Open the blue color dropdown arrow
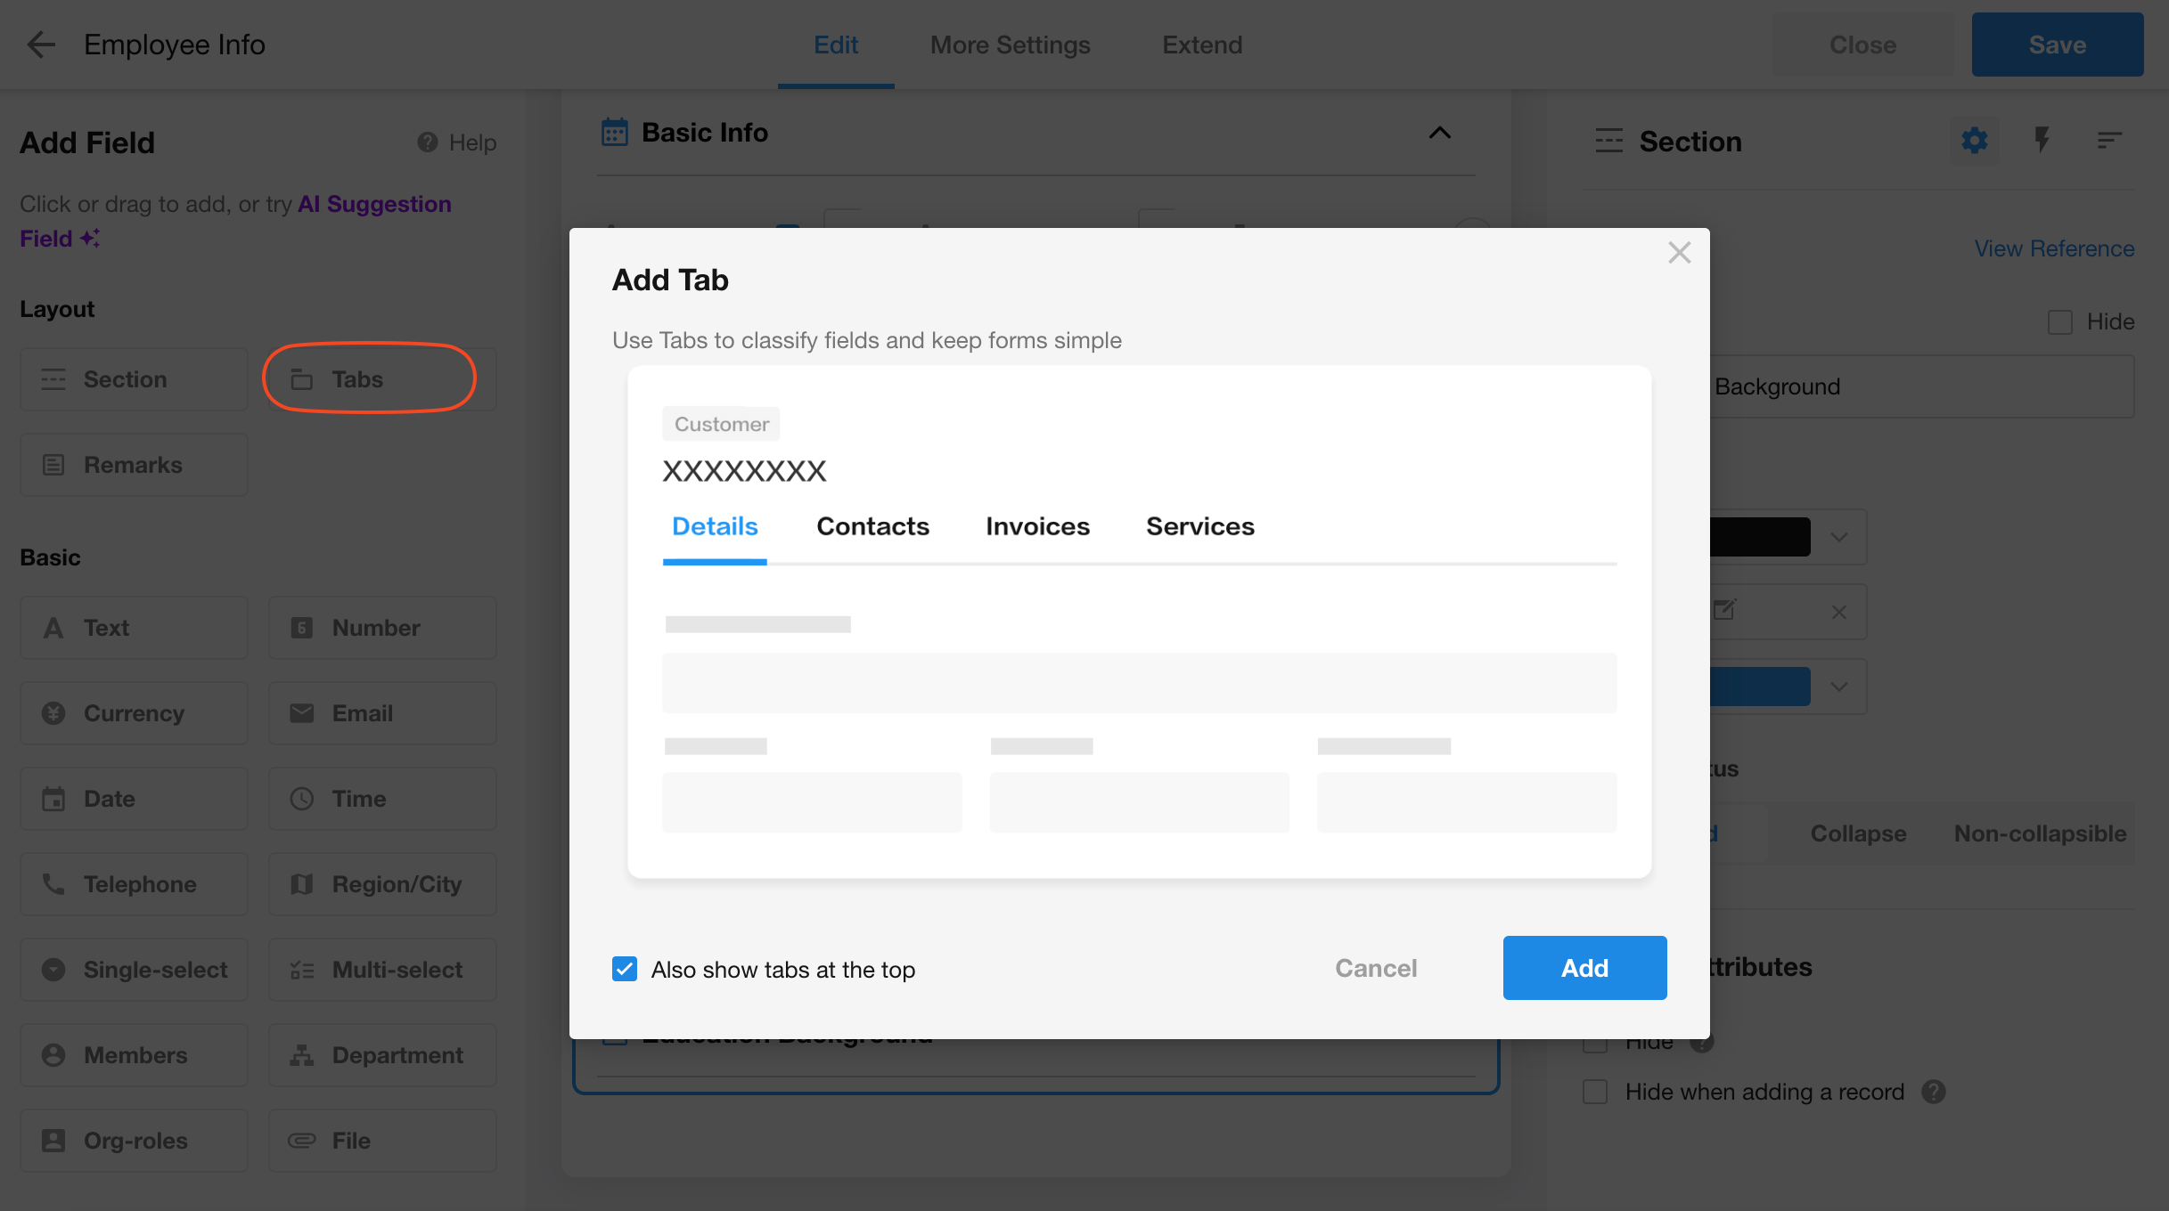Viewport: 2169px width, 1211px height. tap(1838, 687)
